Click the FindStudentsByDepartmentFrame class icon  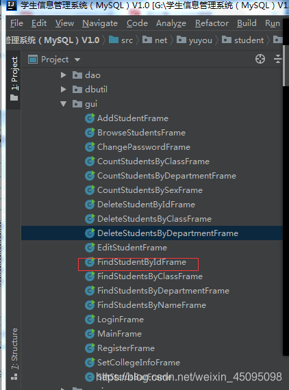click(x=90, y=291)
